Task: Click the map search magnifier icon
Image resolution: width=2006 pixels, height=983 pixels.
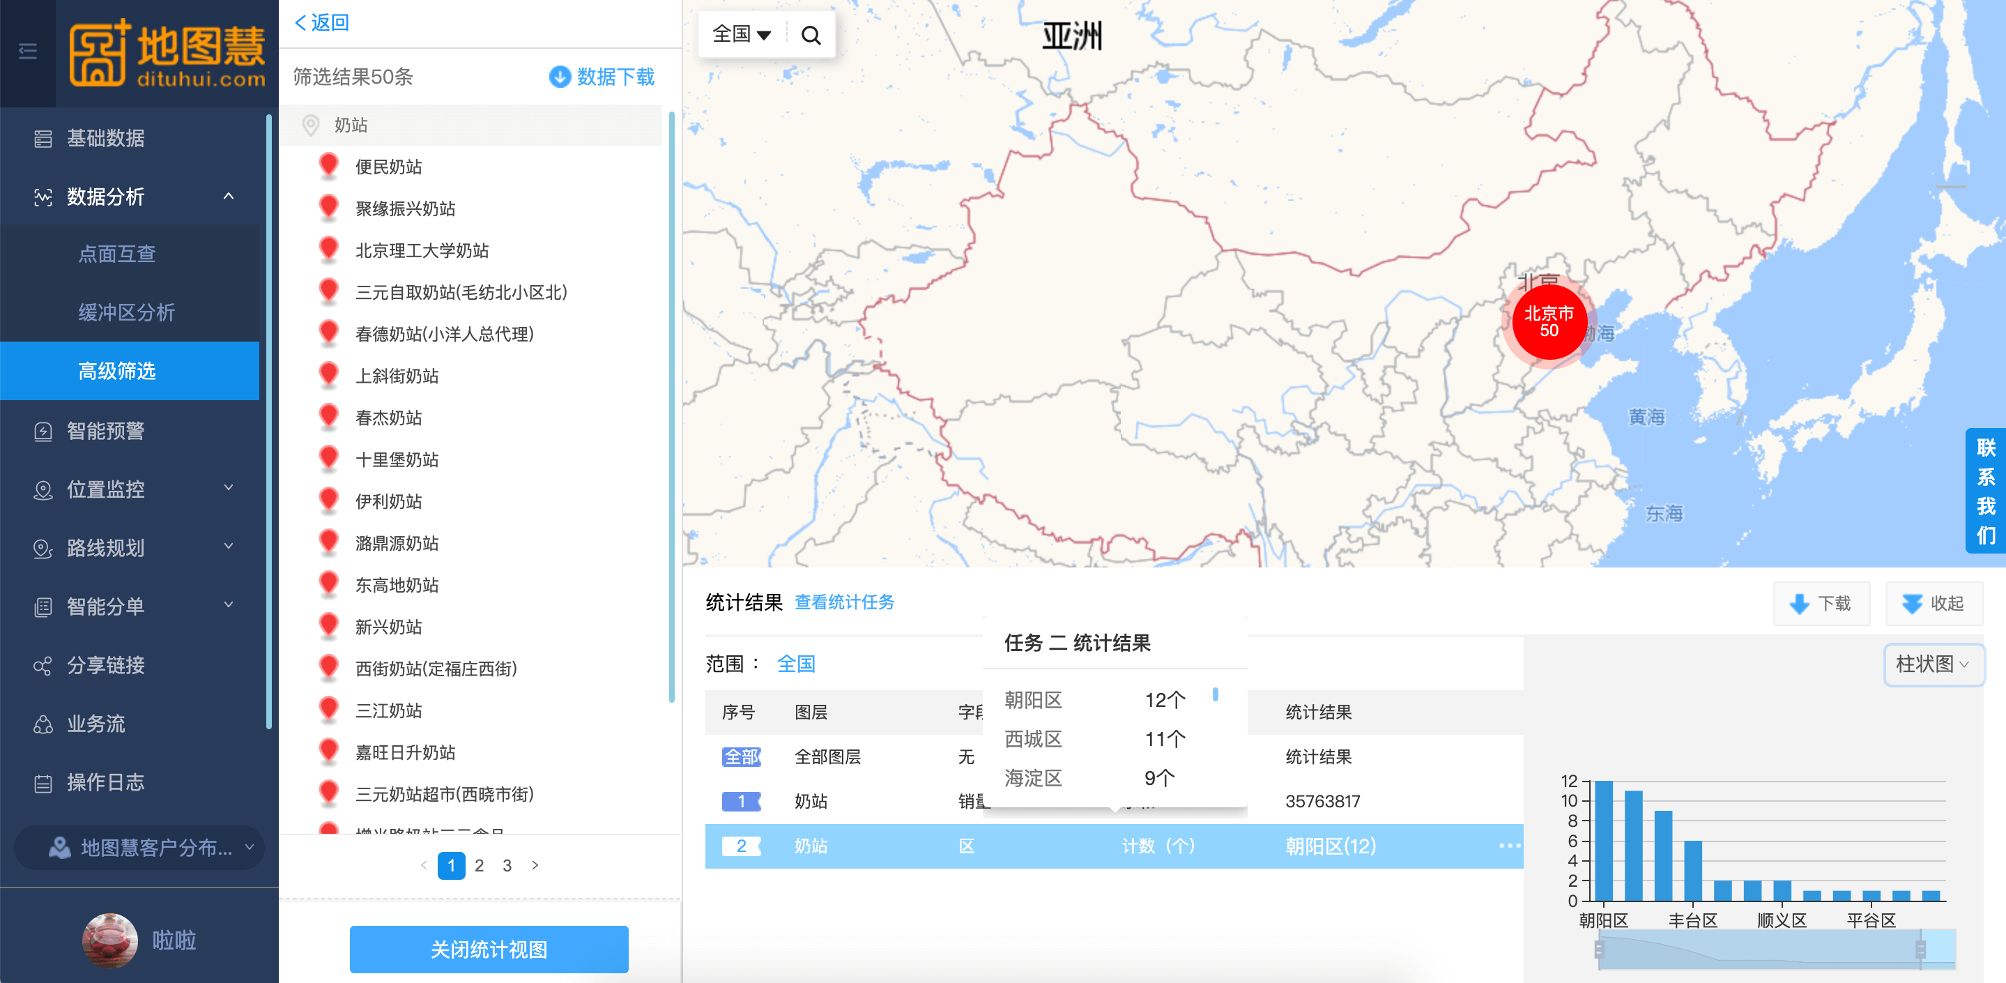Action: (x=811, y=35)
